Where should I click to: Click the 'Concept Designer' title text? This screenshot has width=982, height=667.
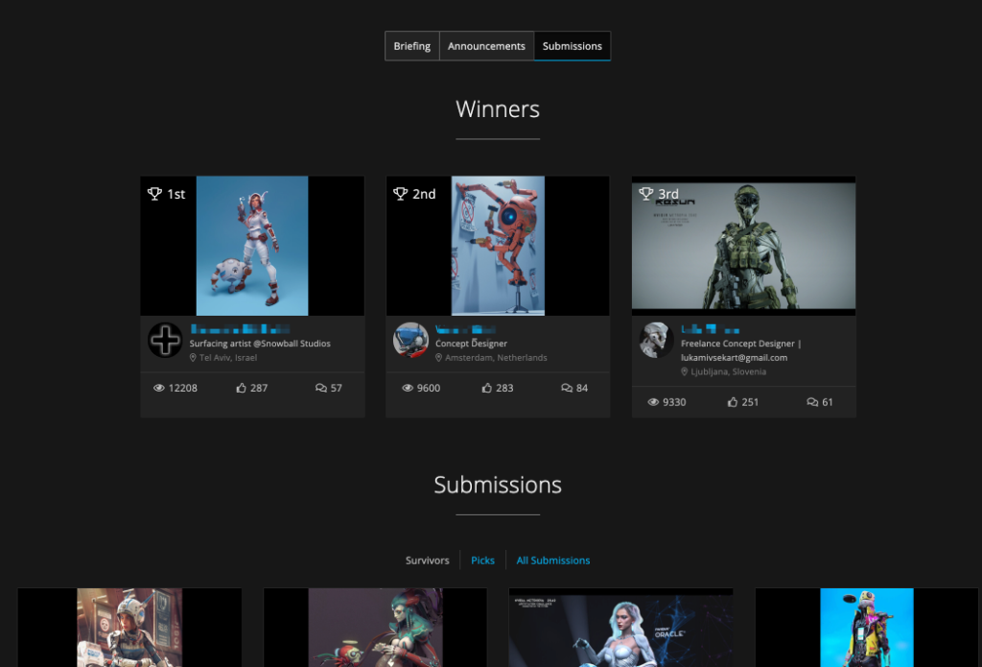point(471,344)
